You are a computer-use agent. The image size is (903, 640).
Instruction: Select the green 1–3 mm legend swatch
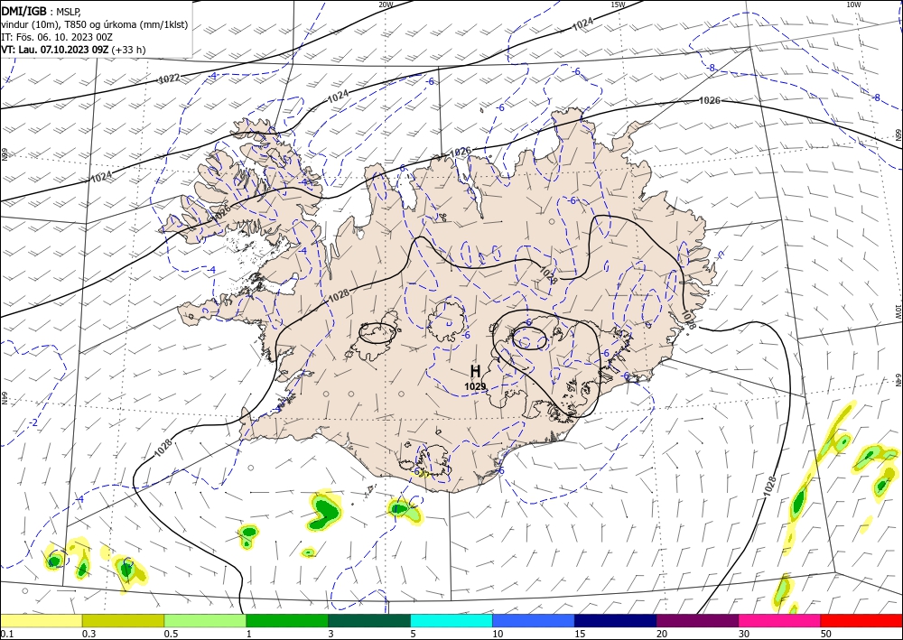click(287, 620)
